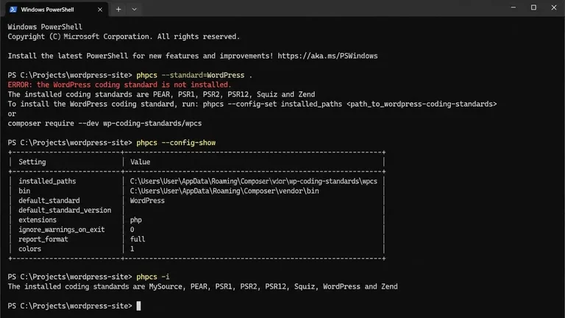Screen dimensions: 565x318
Task: Click the 'bin' setting cell
Action: point(24,191)
